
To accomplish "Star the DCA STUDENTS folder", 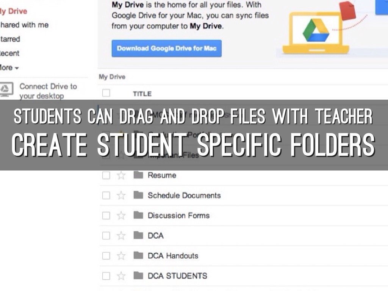I will (x=121, y=275).
